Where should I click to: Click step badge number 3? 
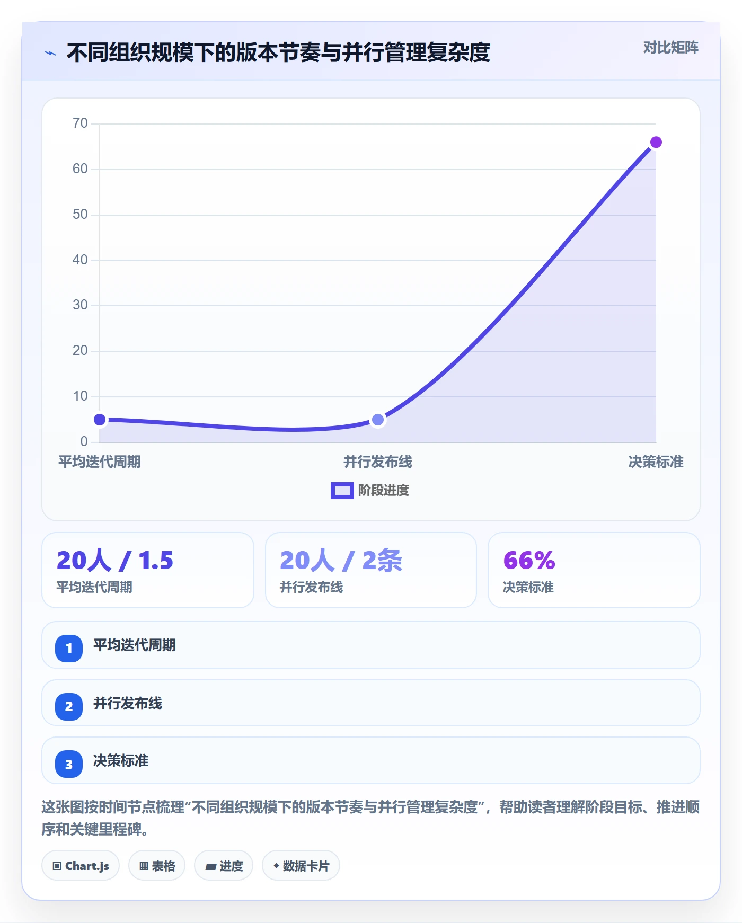[69, 764]
